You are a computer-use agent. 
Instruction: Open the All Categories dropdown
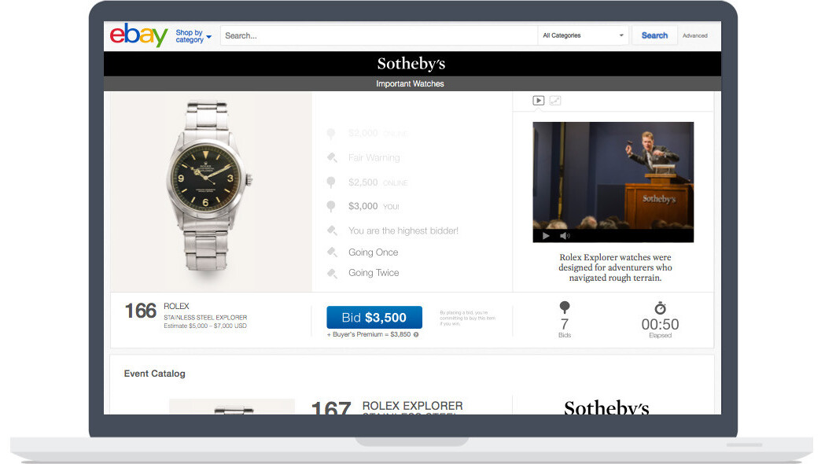(x=582, y=35)
